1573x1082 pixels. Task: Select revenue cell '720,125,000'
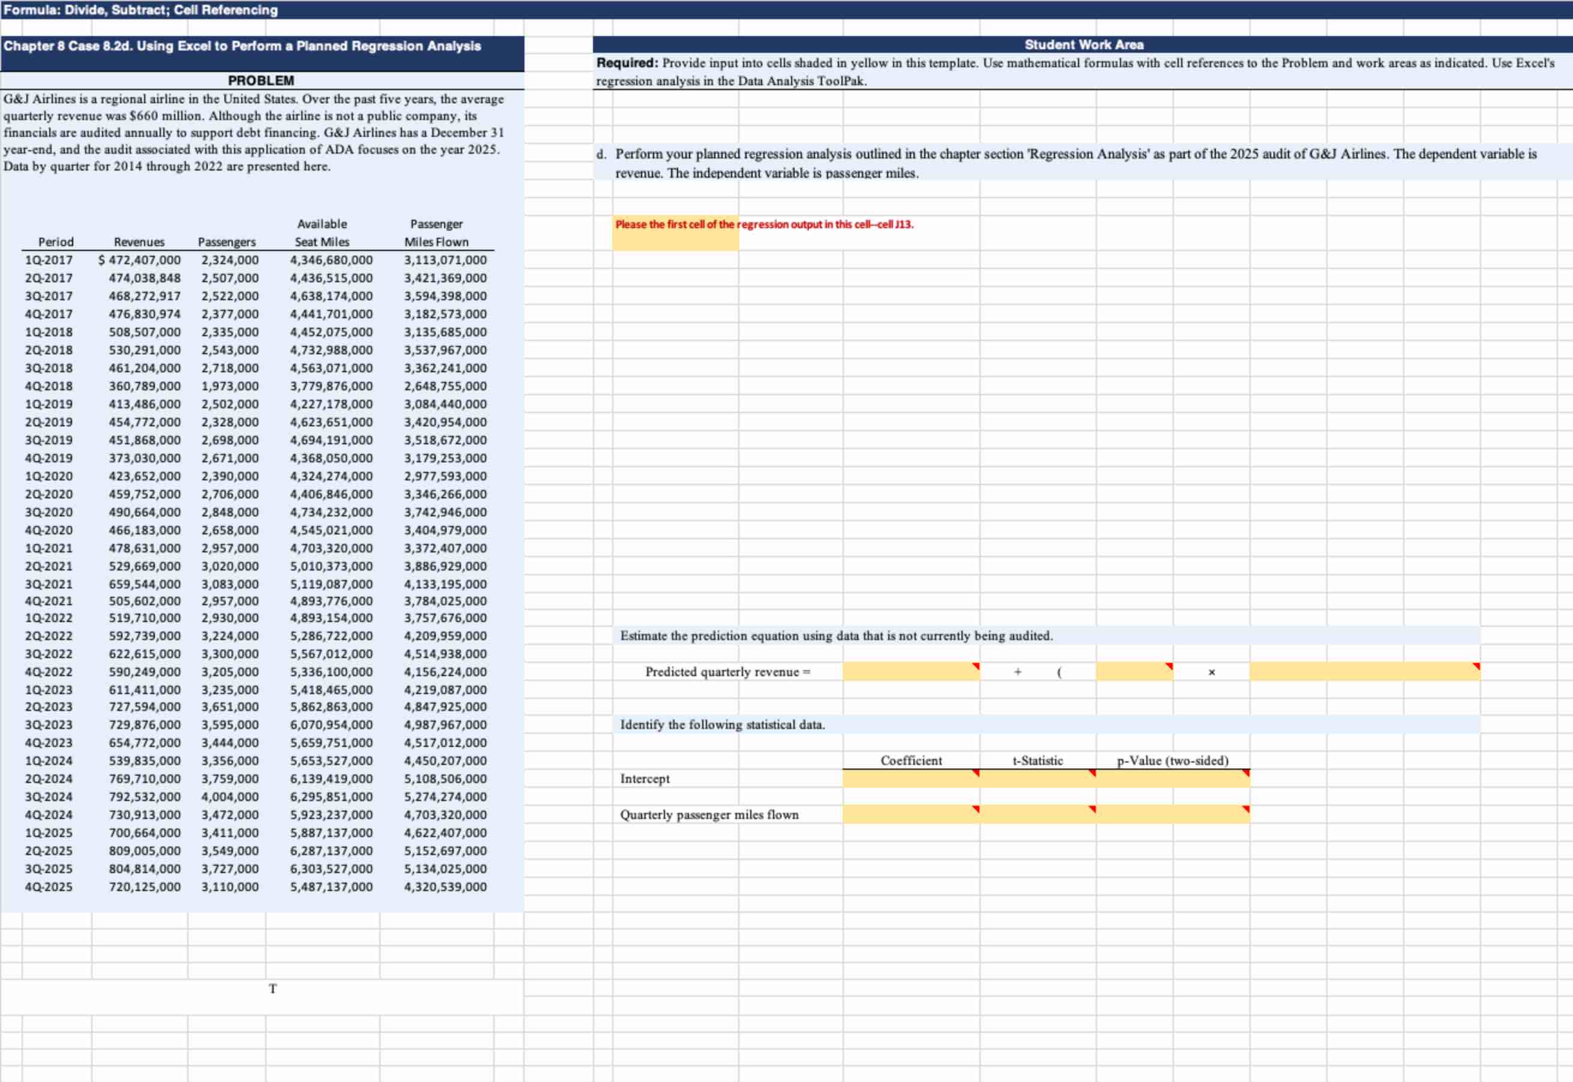click(145, 887)
